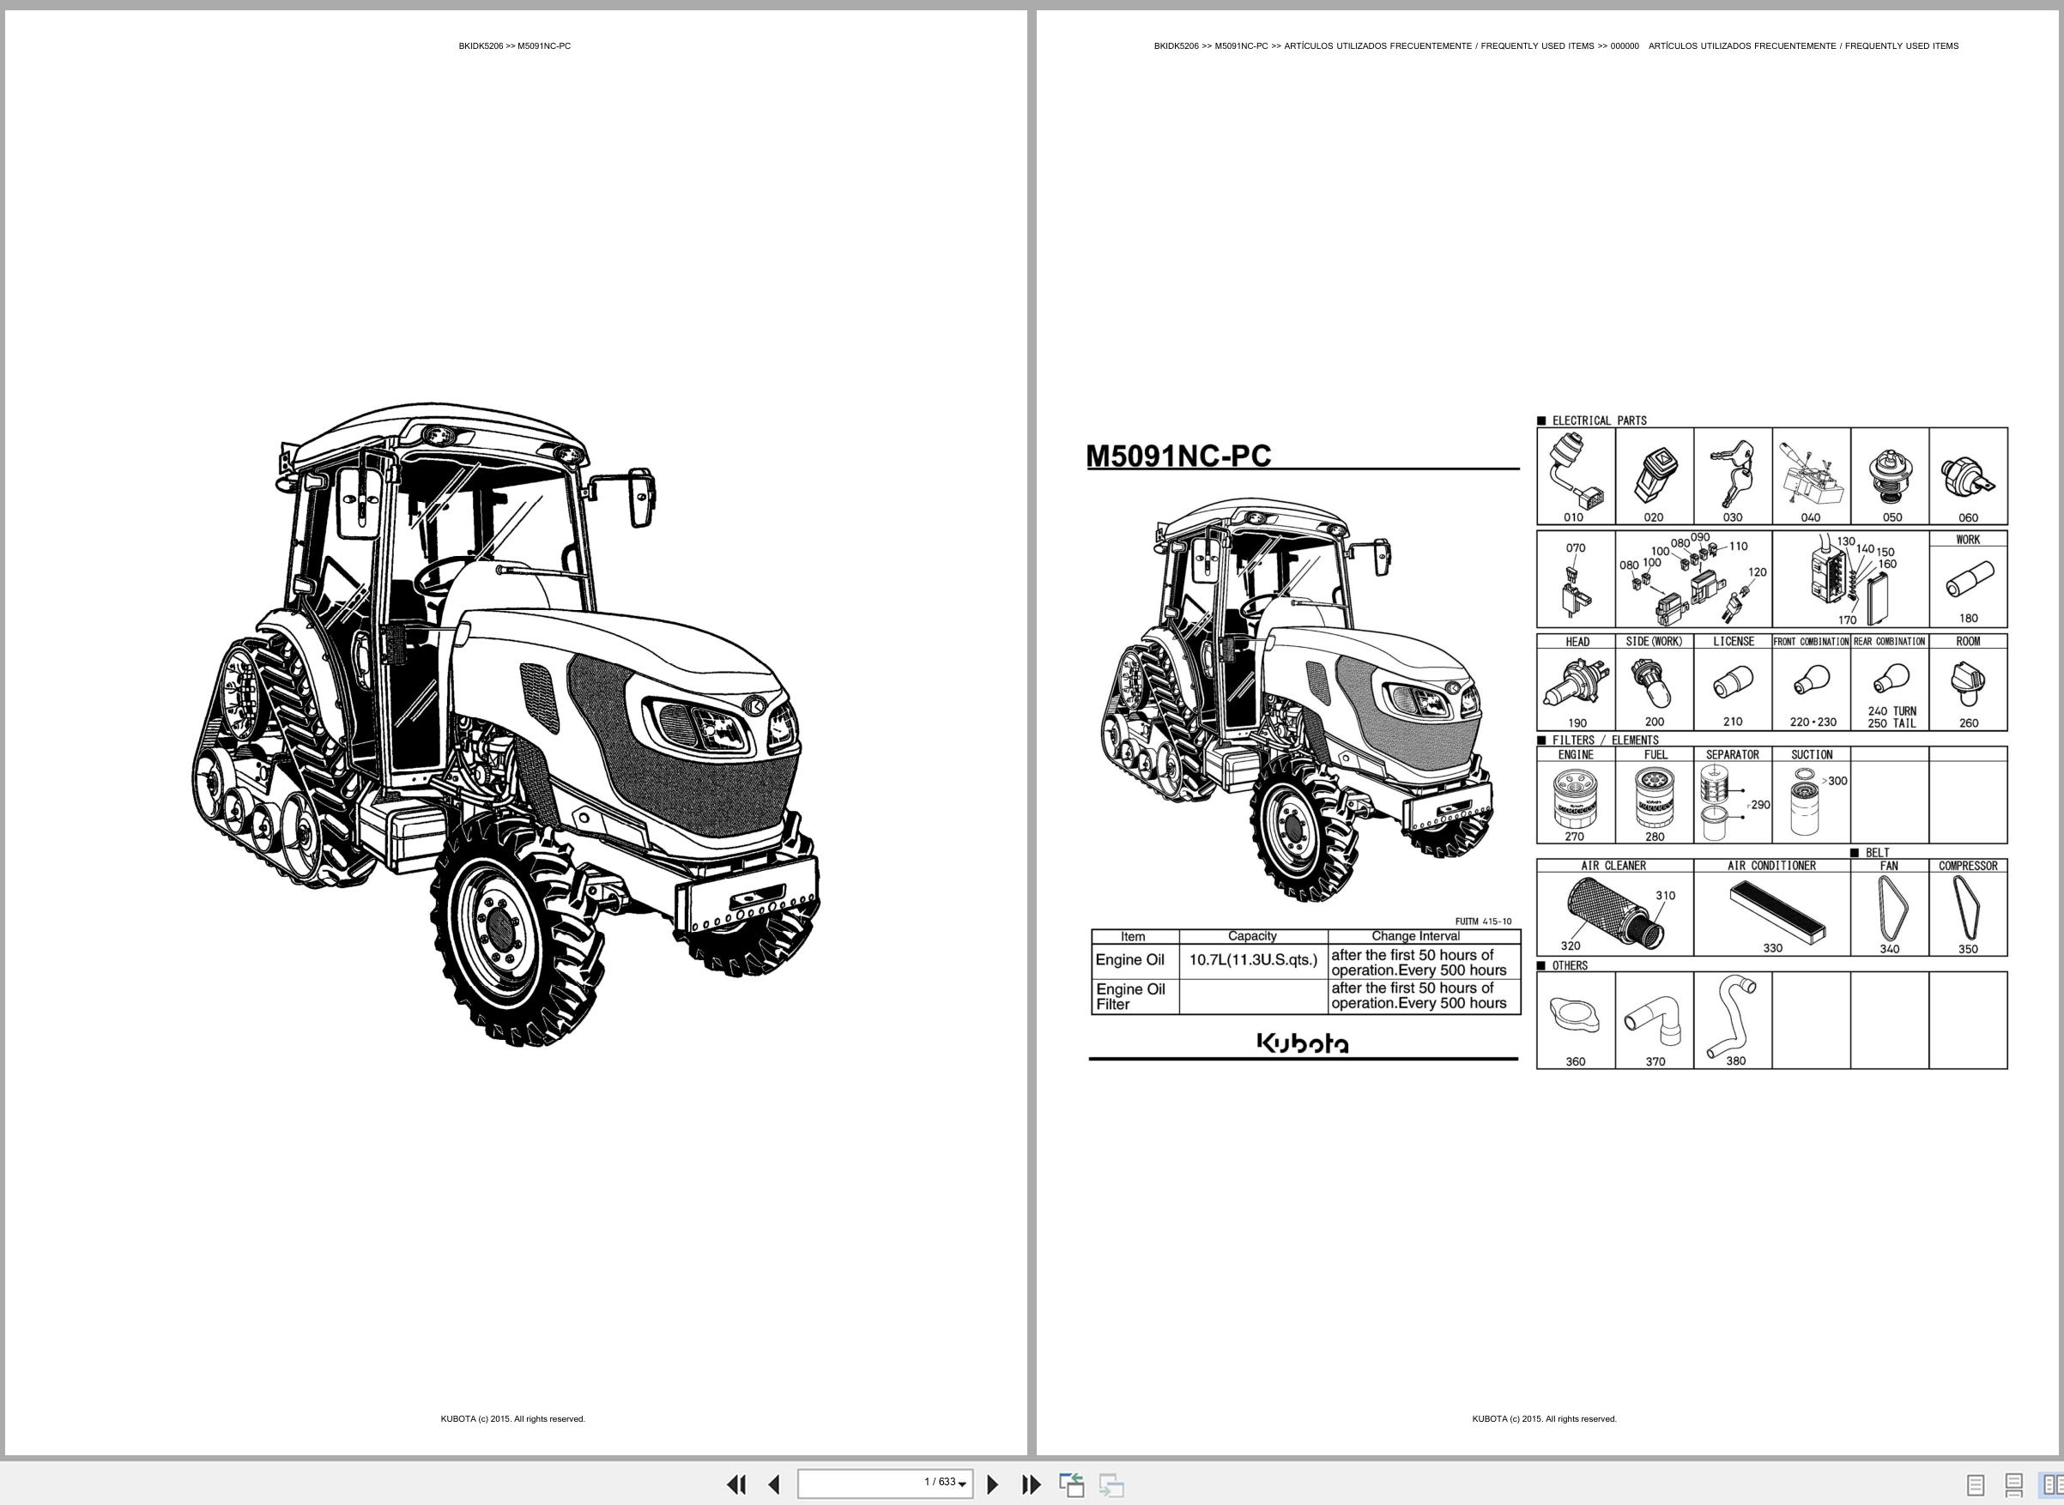Click the left page breadcrumb BKIDK5206 >> M5091NC-PC
Viewport: 2064px width, 1505px height.
tap(515, 45)
